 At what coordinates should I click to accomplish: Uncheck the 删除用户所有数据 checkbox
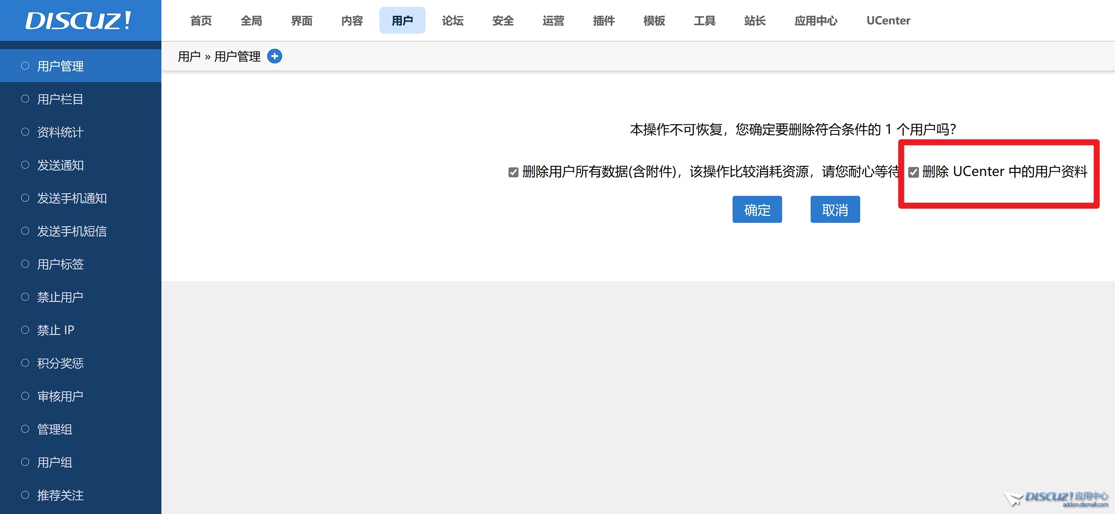coord(513,172)
